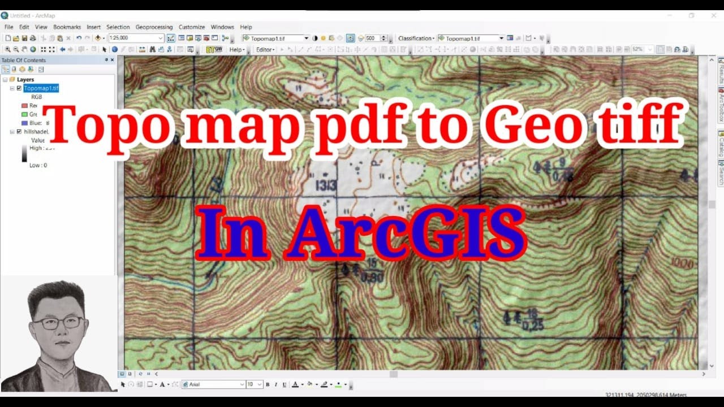The width and height of the screenshot is (724, 407).
Task: Click the horizontal map scrollbar thumb
Action: click(394, 374)
